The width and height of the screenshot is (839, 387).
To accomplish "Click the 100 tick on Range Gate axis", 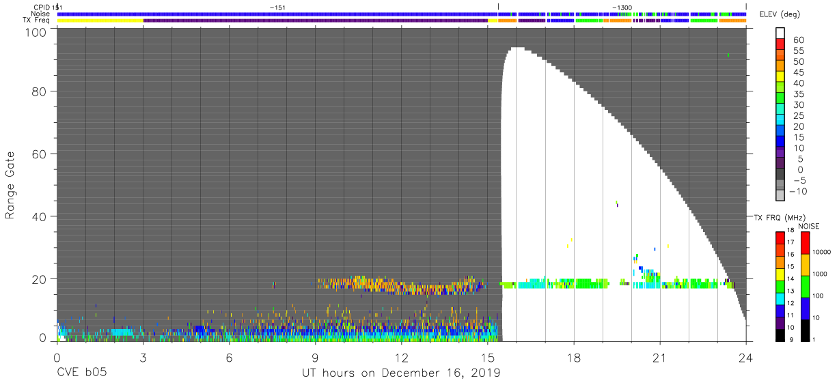I will tap(35, 32).
